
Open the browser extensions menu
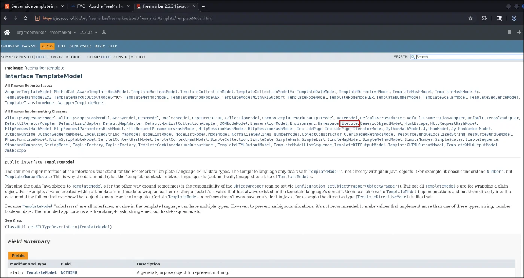click(x=484, y=18)
